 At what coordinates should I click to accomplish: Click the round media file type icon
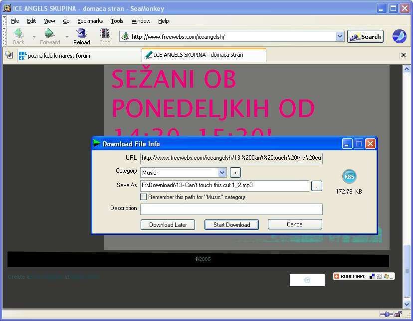349,176
